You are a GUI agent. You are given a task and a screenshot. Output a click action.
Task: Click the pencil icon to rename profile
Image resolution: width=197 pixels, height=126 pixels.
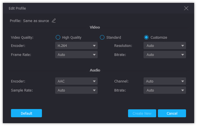(54, 21)
